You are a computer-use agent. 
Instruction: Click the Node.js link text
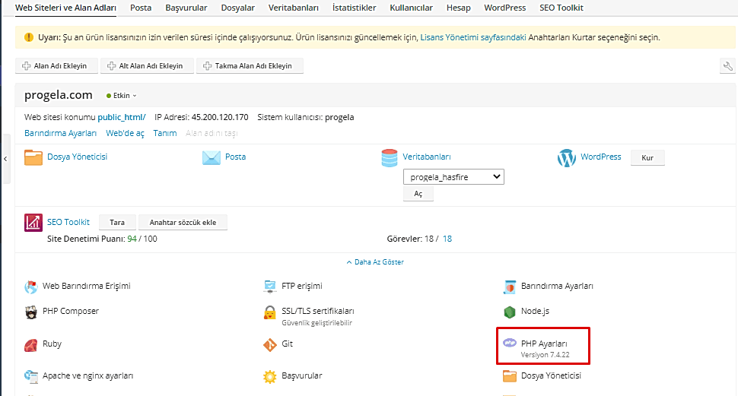(x=535, y=312)
